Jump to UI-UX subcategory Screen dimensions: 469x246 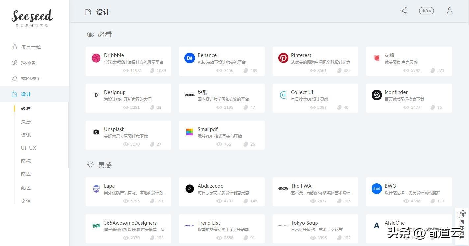pos(29,148)
